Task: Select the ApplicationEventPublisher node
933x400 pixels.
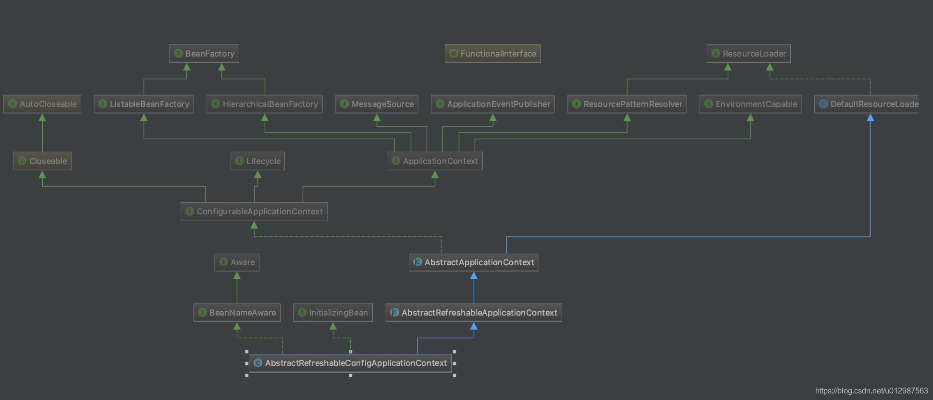Action: coord(493,104)
